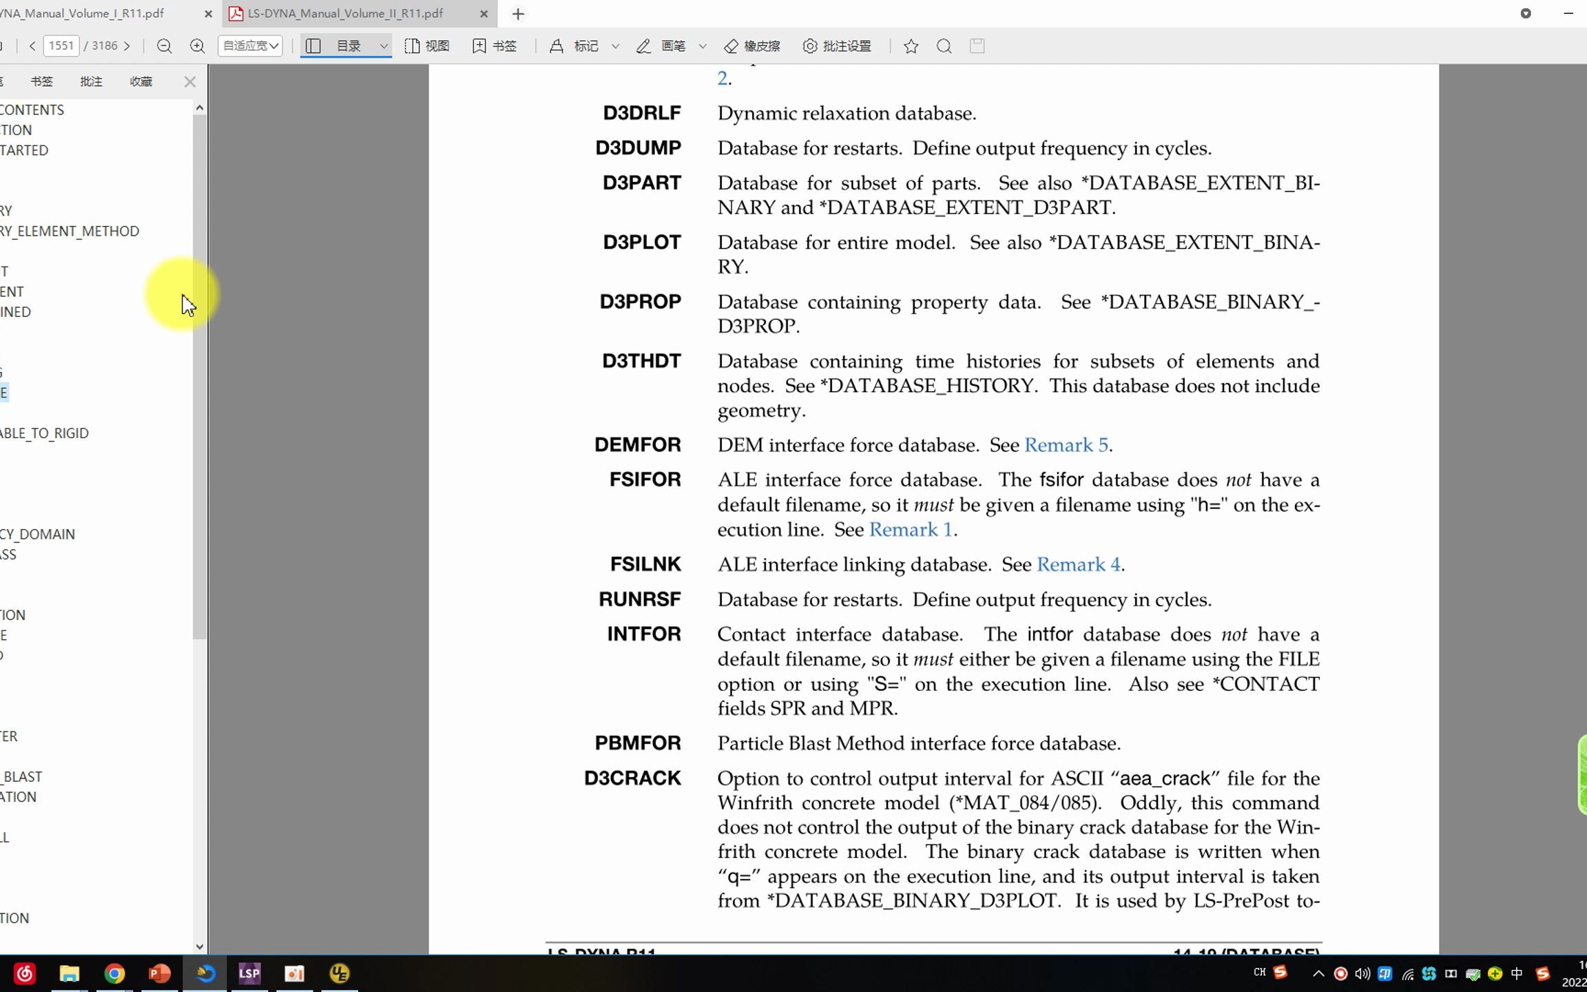Open the search magnifier in toolbar
The image size is (1587, 992).
click(944, 46)
